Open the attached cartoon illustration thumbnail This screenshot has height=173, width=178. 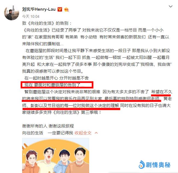(56, 155)
